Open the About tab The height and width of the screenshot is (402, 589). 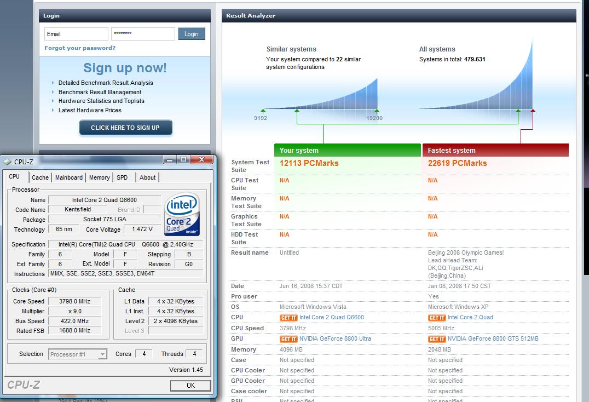tap(147, 177)
